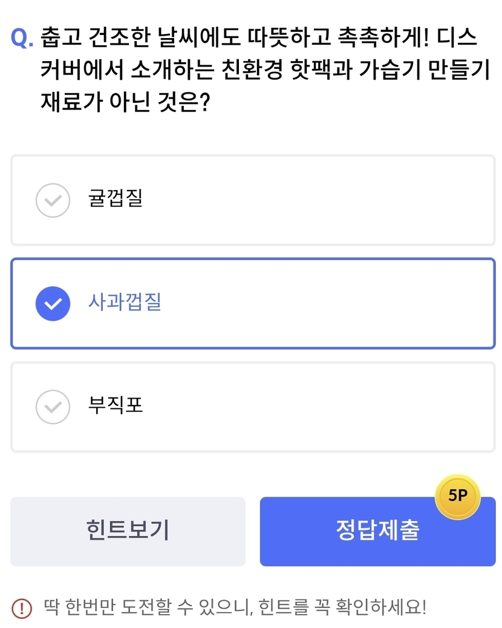502x628 pixels.
Task: Submit the answer with 정답제출
Action: point(377,531)
